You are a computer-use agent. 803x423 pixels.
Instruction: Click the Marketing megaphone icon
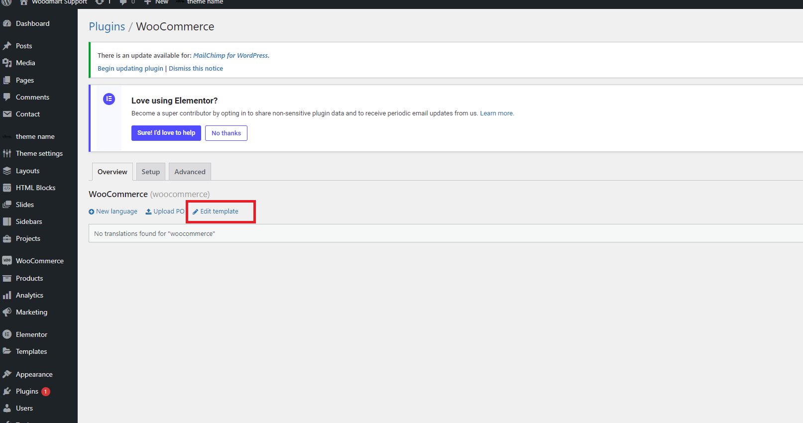7,312
